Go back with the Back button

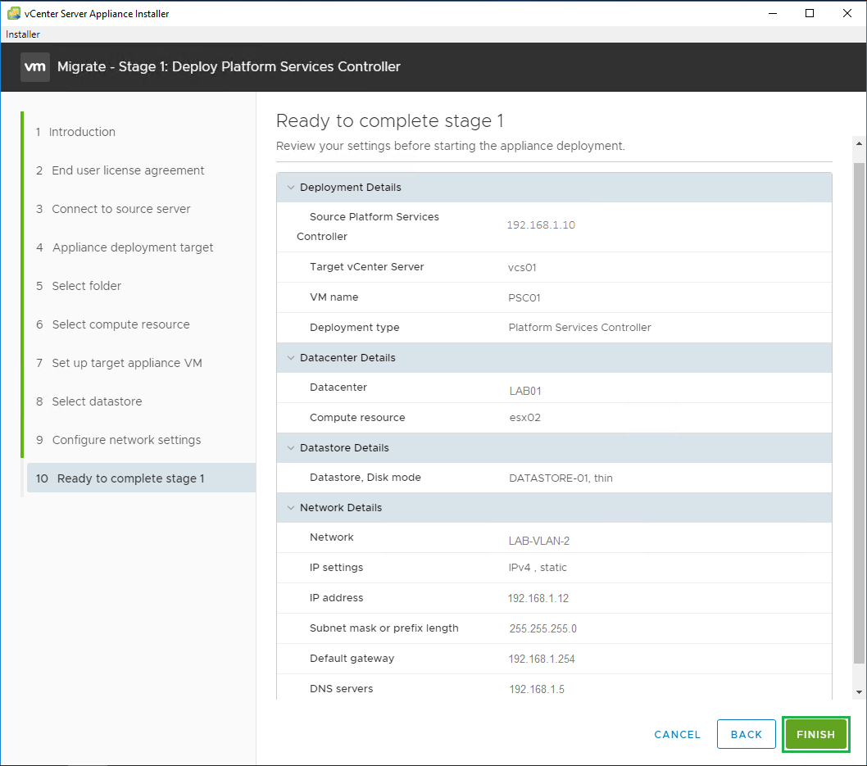746,734
